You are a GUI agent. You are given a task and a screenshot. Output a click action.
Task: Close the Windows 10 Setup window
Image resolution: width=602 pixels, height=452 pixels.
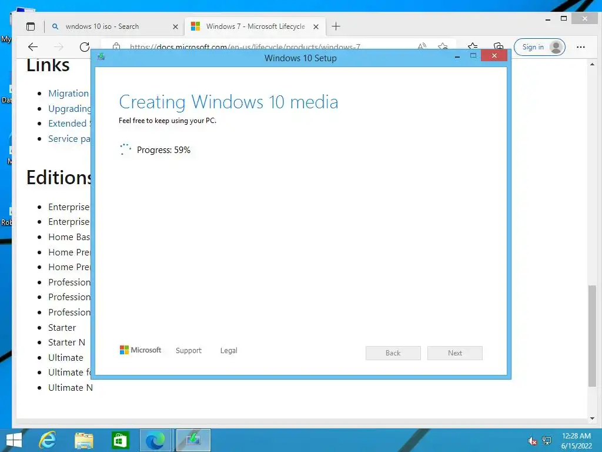[494, 56]
